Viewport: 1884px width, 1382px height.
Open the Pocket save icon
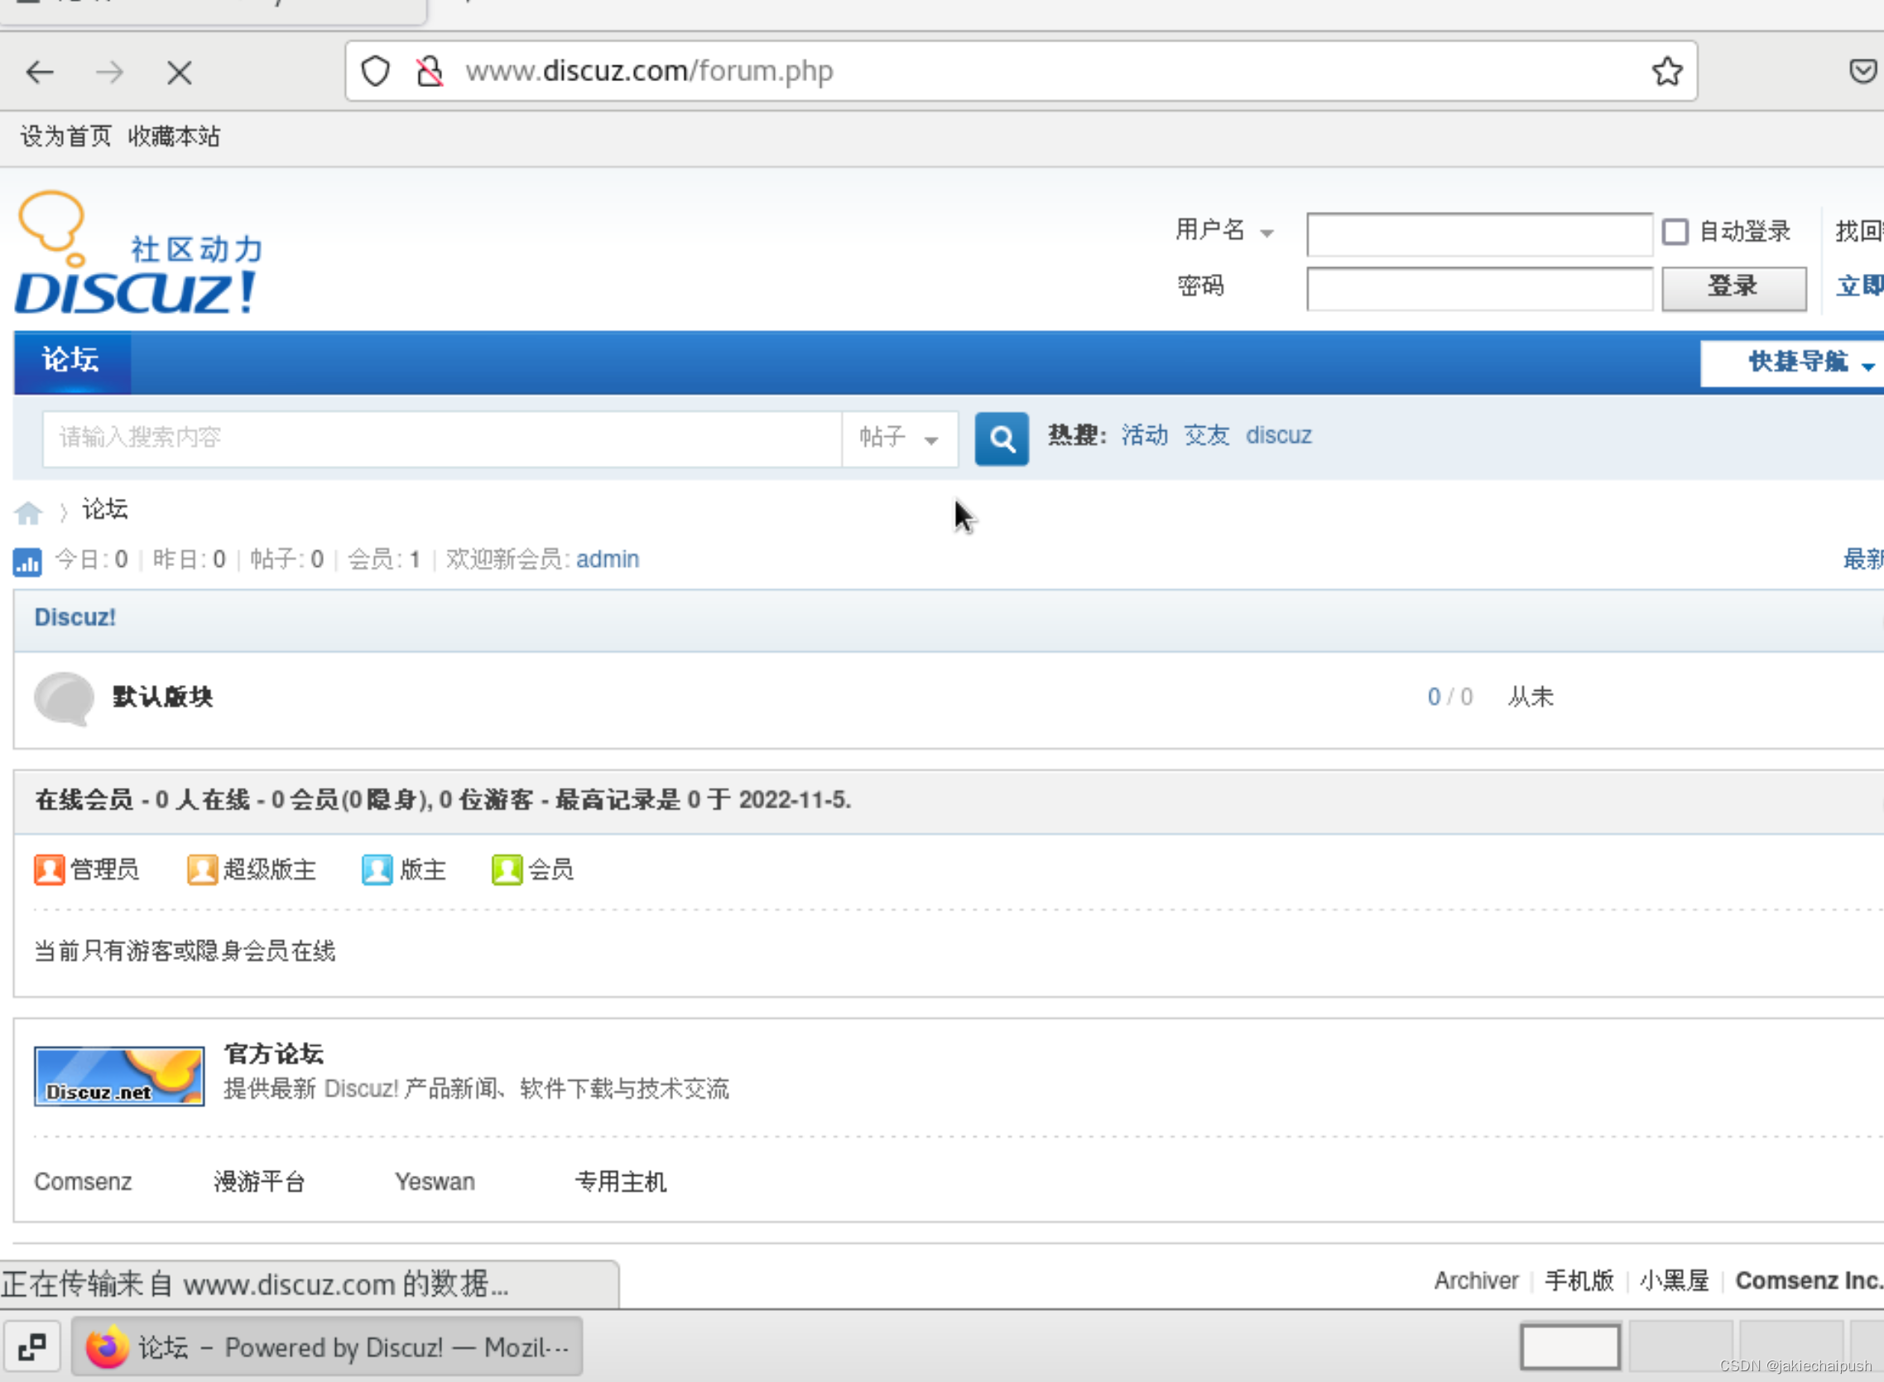pos(1862,71)
